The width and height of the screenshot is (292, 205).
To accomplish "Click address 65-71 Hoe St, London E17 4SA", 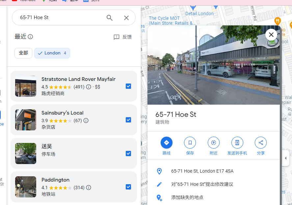I will [202, 171].
